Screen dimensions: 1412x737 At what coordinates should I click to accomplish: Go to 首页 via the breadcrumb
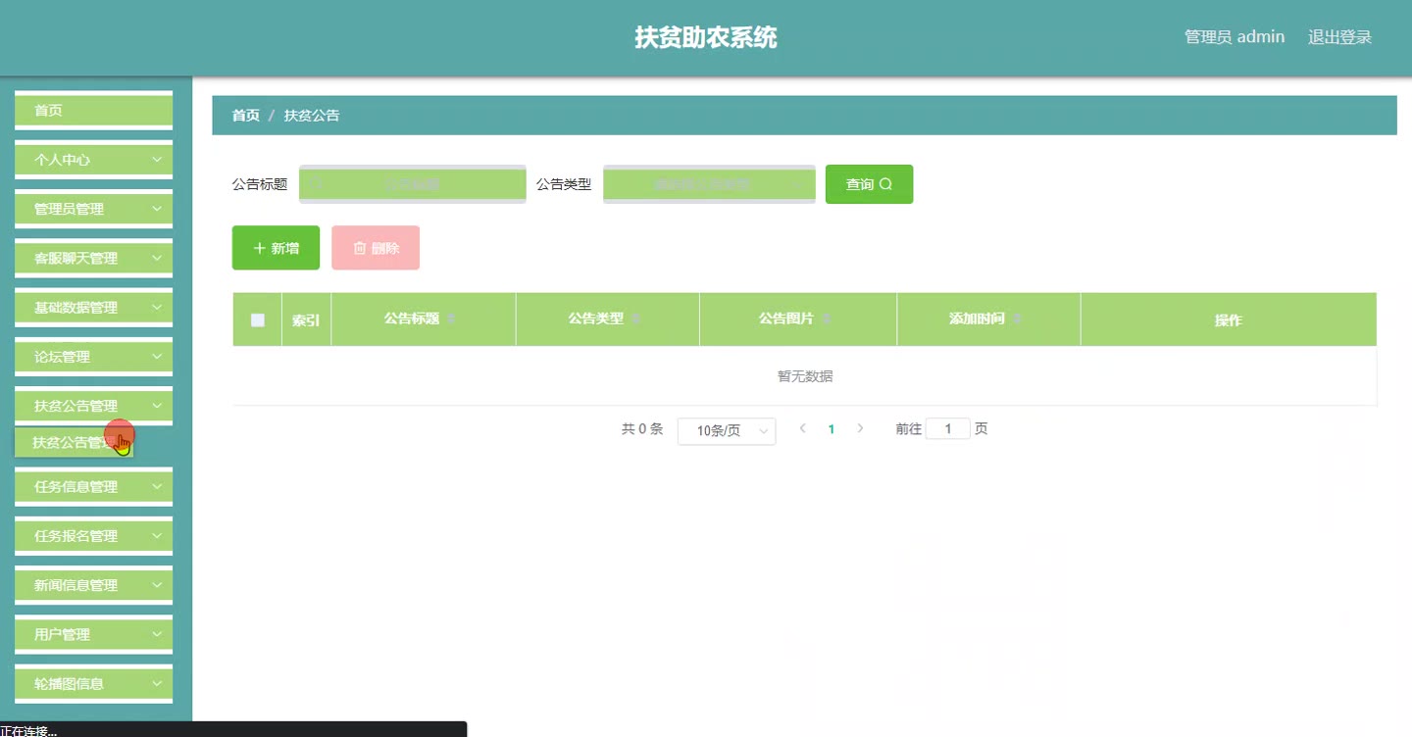click(x=246, y=116)
